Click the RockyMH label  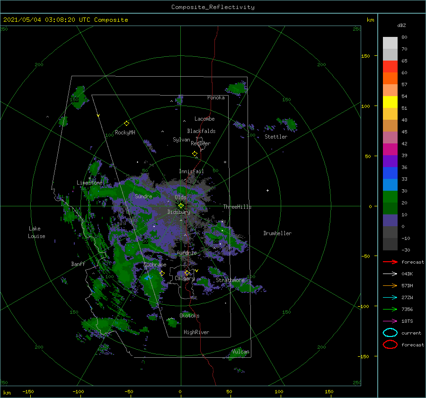(125, 133)
